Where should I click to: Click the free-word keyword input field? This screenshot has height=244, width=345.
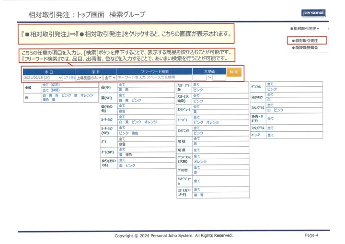(154, 77)
